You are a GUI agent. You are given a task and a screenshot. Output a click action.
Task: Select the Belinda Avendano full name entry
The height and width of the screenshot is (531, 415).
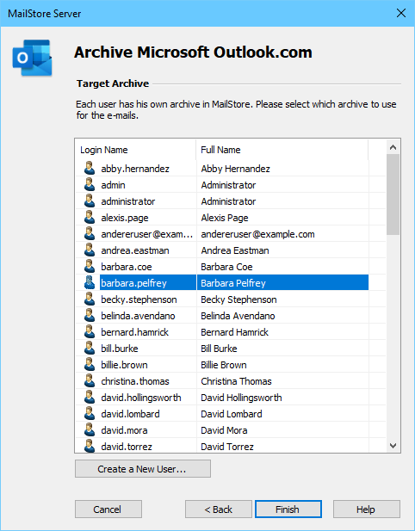[238, 316]
